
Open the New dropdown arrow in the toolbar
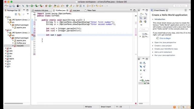[x=8, y=6]
